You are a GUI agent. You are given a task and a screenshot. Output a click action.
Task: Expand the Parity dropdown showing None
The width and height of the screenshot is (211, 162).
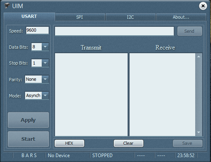(x=45, y=79)
